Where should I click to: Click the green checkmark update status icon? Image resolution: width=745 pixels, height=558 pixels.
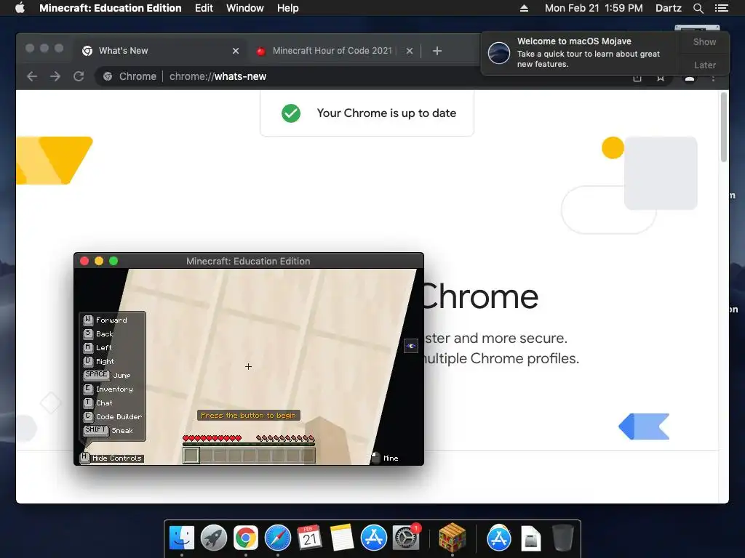291,113
